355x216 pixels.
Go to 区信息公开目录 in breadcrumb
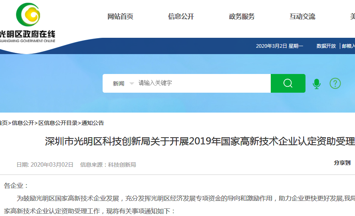[58, 123]
